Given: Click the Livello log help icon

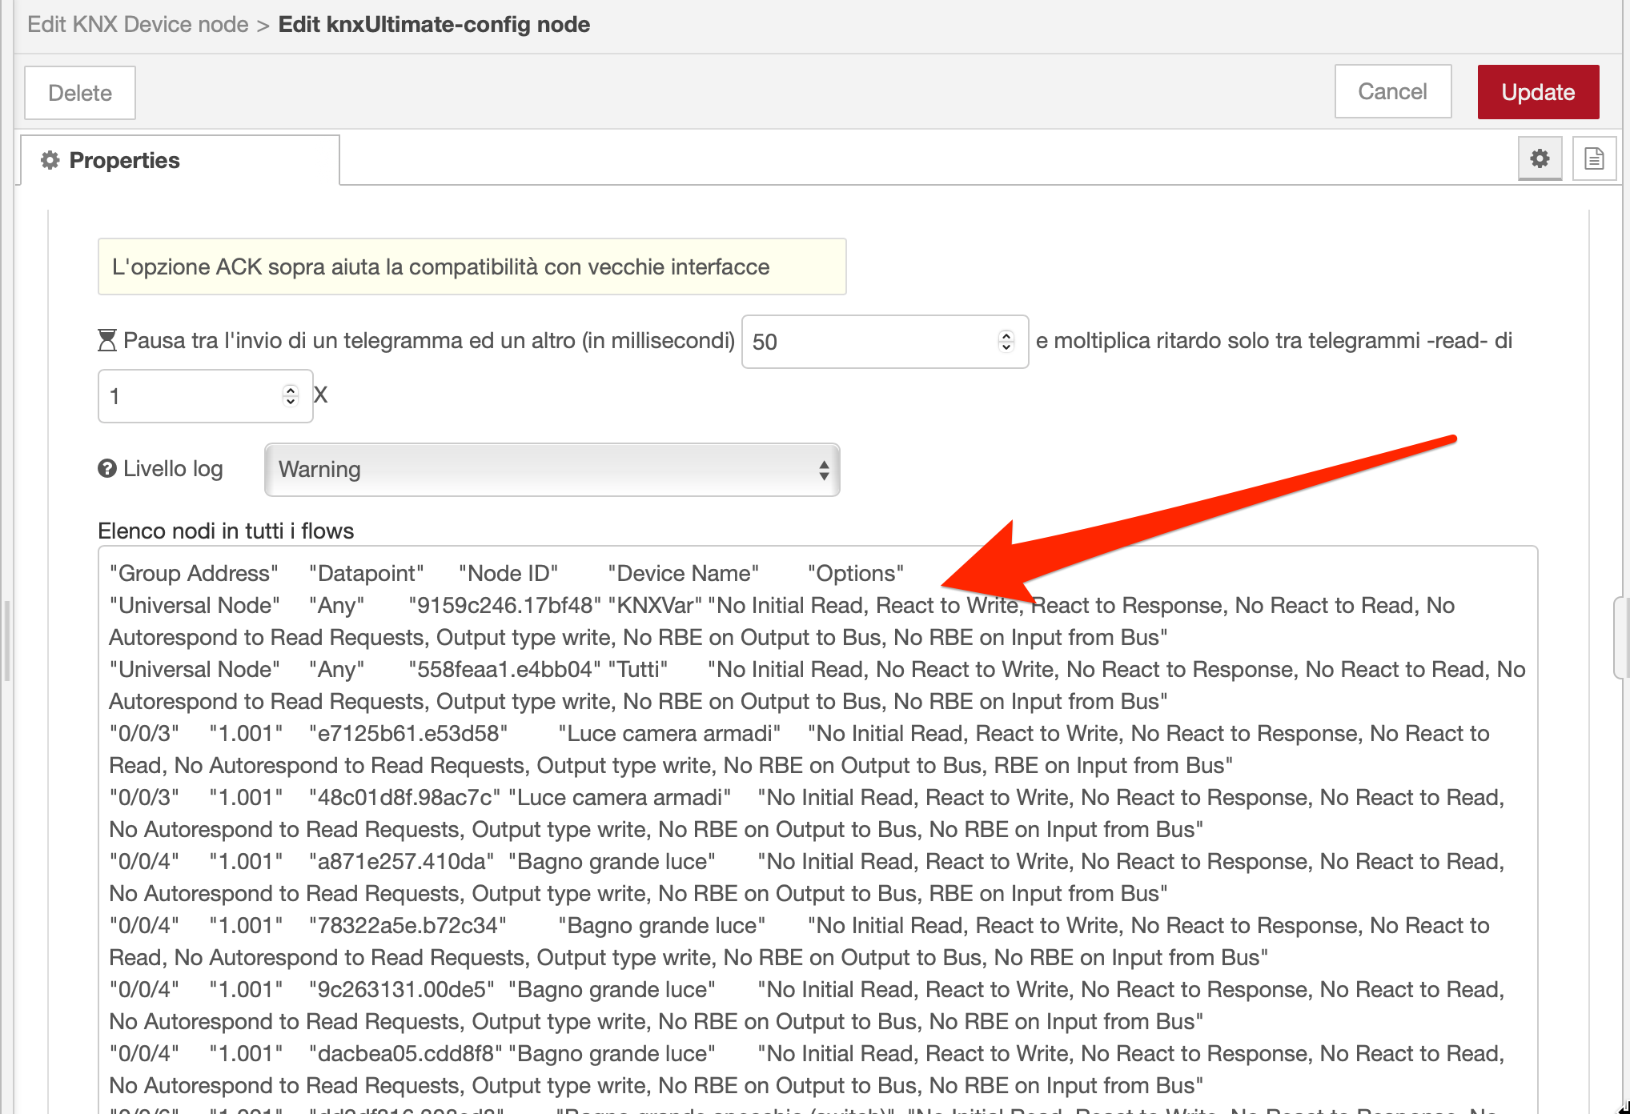Looking at the screenshot, I should point(107,469).
